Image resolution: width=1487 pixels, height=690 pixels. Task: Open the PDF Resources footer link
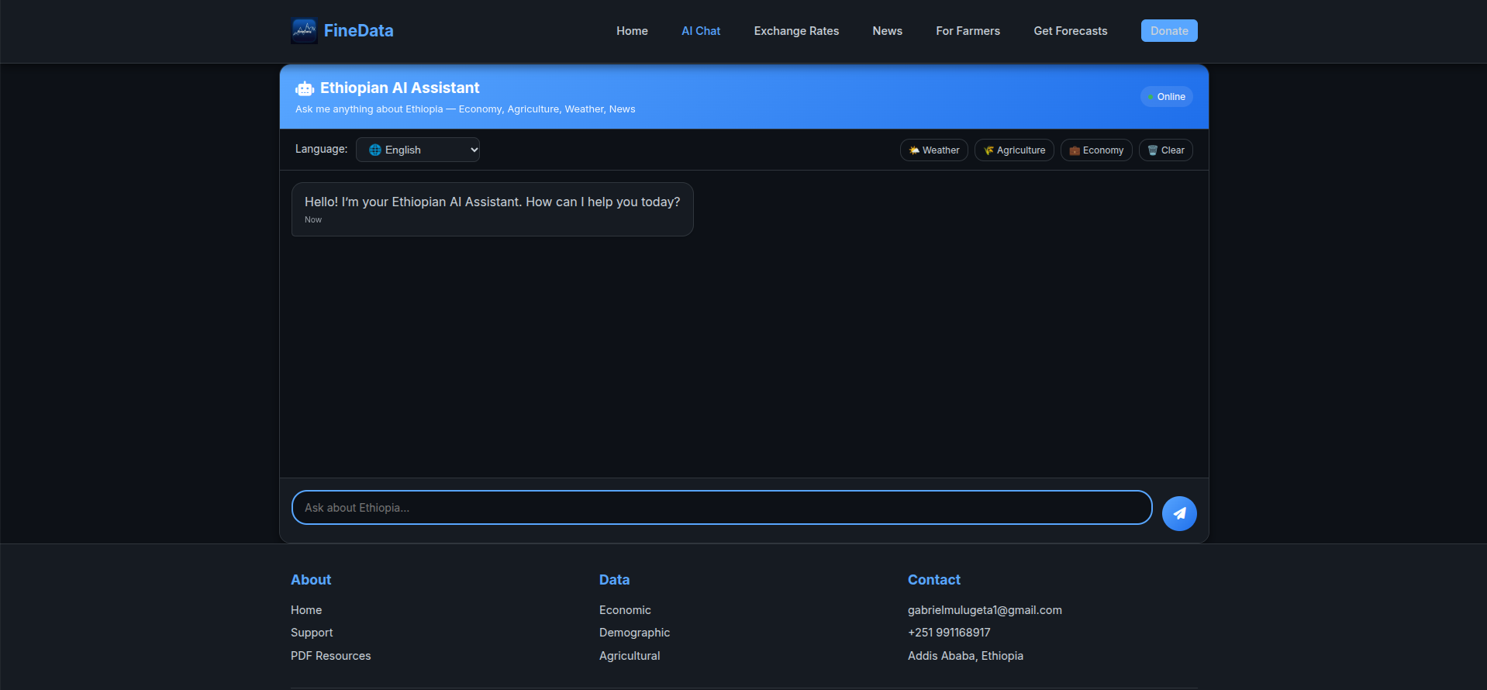tap(331, 656)
